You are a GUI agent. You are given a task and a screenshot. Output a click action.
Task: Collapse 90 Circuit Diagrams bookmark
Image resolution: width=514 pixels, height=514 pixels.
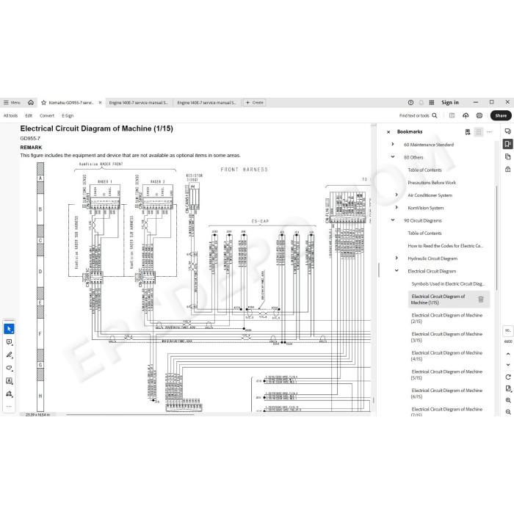(x=393, y=220)
